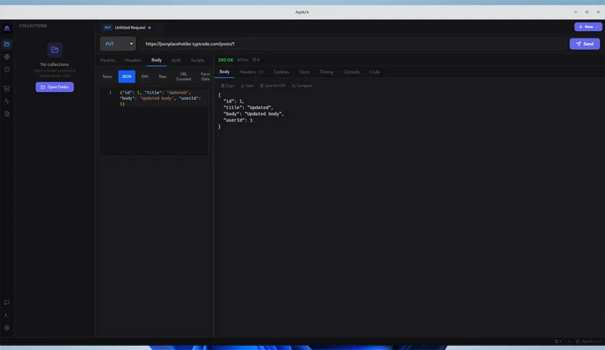Image resolution: width=605 pixels, height=350 pixels.
Task: Click Compare in response toolbar
Action: 302,85
